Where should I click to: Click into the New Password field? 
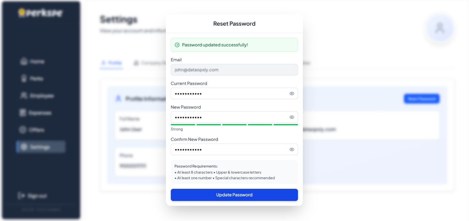tap(229, 117)
